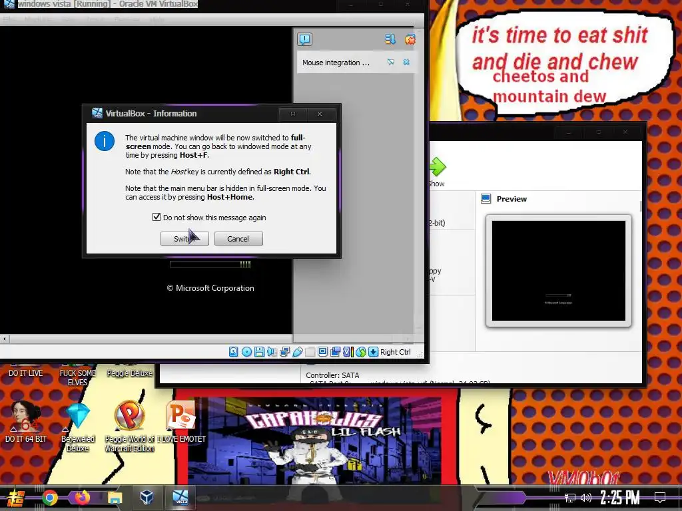This screenshot has width=682, height=511.
Task: Click the Switch button in the dialog
Action: tap(184, 239)
